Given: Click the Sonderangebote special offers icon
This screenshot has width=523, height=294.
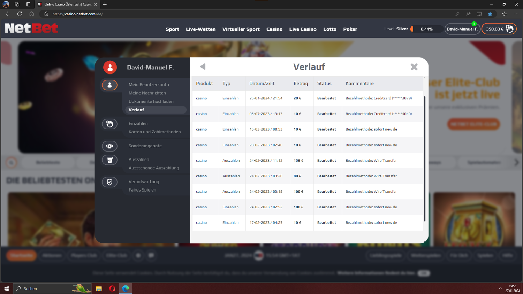Looking at the screenshot, I should click(109, 146).
